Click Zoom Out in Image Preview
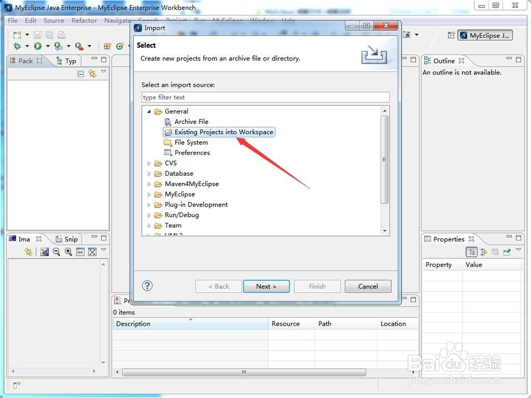Viewport: 531px width, 398px height. (56, 252)
